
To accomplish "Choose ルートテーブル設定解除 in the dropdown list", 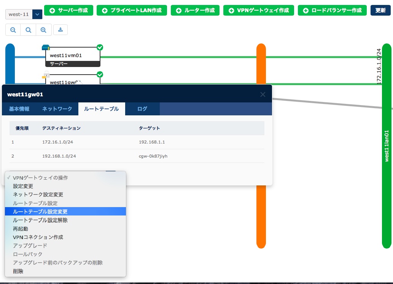I will pos(40,220).
